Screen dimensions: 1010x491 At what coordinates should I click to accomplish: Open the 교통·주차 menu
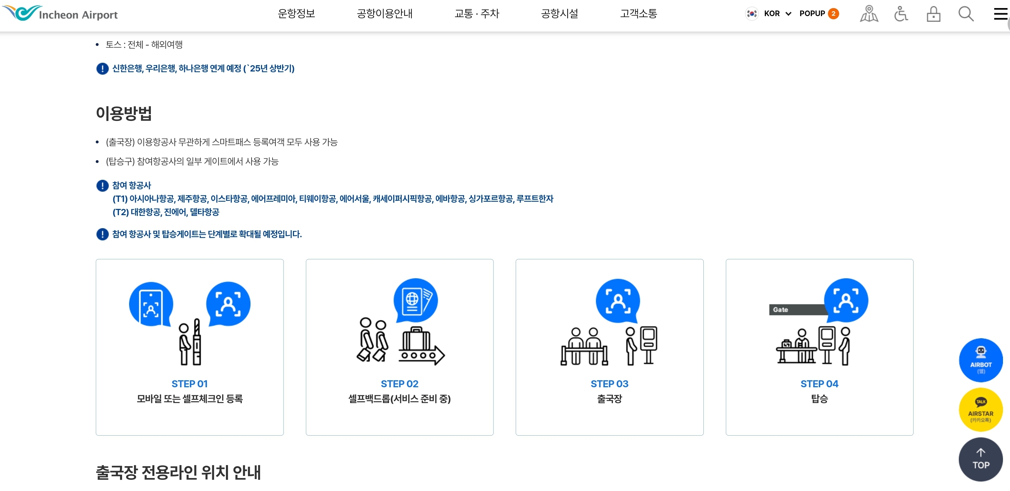click(x=476, y=14)
